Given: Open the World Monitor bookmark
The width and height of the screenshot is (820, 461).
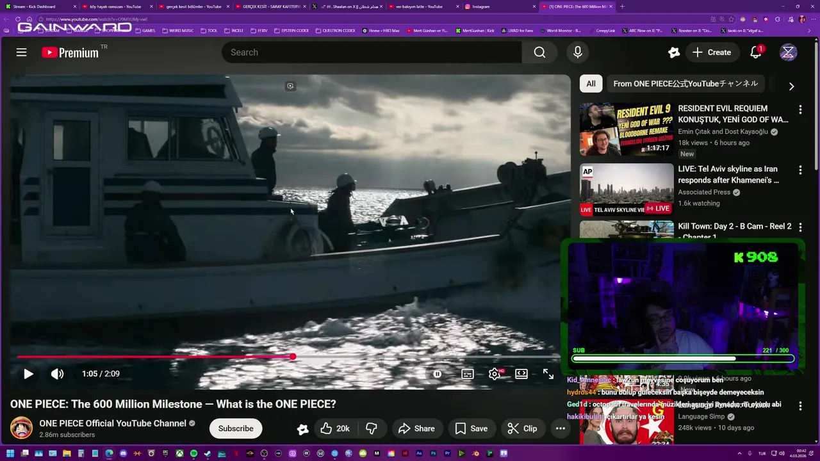Looking at the screenshot, I should 561,30.
